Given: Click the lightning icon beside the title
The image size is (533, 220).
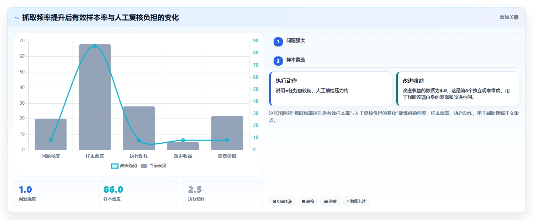Looking at the screenshot, I should point(17,17).
